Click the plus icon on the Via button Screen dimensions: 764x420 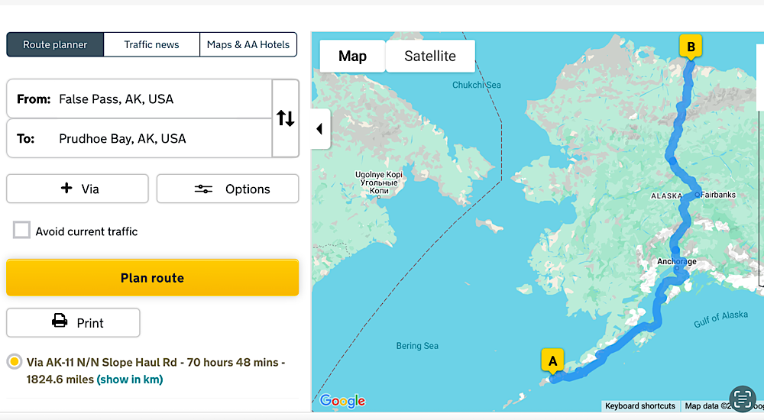pos(66,189)
